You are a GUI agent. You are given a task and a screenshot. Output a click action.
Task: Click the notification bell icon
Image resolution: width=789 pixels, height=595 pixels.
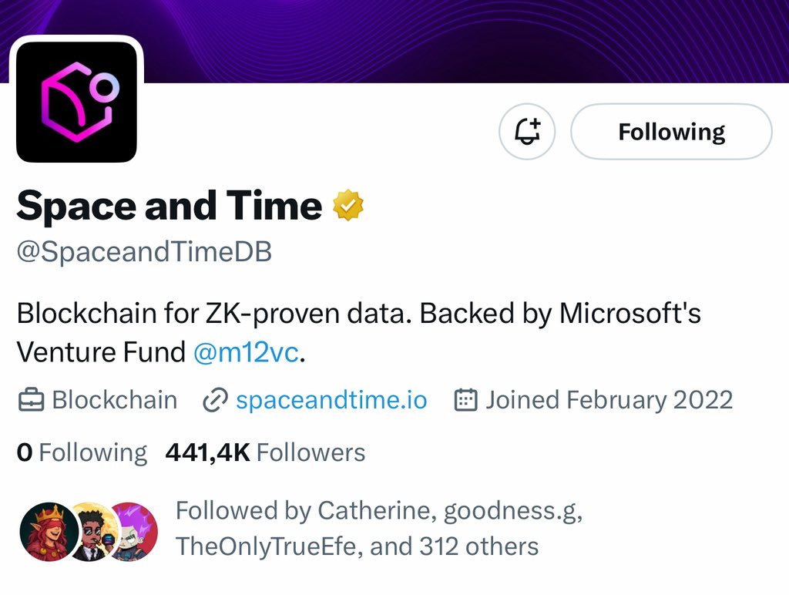(x=527, y=131)
